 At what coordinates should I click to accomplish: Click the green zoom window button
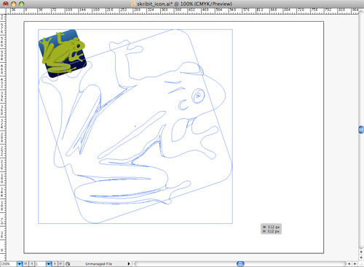[x=22, y=4]
